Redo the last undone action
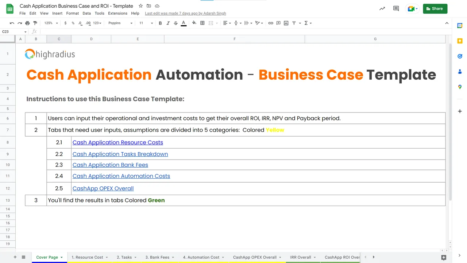467x263 pixels. point(20,23)
